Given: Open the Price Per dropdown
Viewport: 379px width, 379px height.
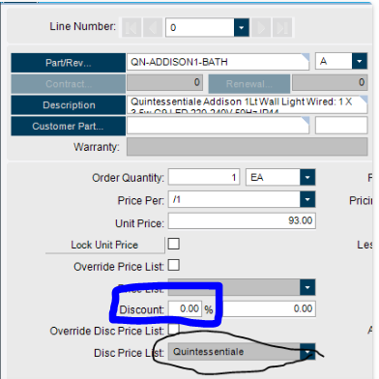Looking at the screenshot, I should [x=307, y=200].
